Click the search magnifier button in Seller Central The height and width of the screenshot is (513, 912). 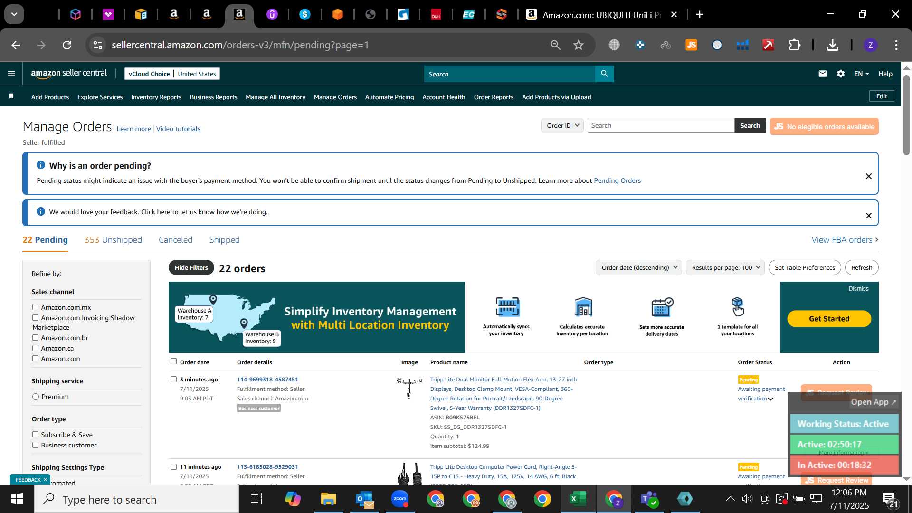(x=604, y=74)
